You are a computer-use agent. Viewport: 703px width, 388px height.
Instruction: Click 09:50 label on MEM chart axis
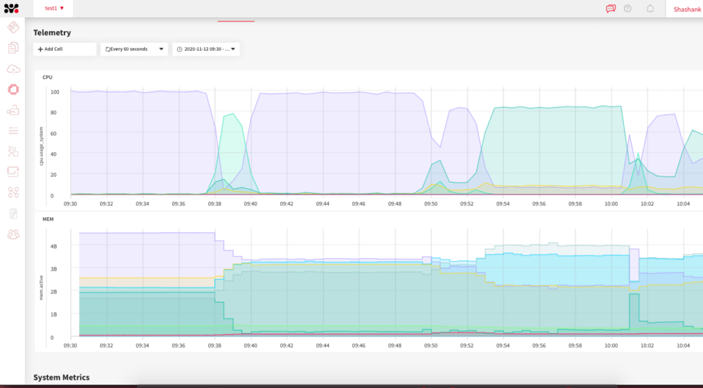point(431,346)
